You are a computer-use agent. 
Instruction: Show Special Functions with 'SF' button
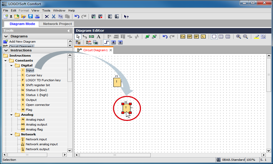(x=196, y=36)
